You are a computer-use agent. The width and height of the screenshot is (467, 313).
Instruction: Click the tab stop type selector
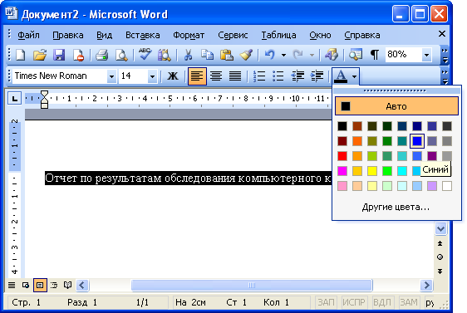click(15, 98)
